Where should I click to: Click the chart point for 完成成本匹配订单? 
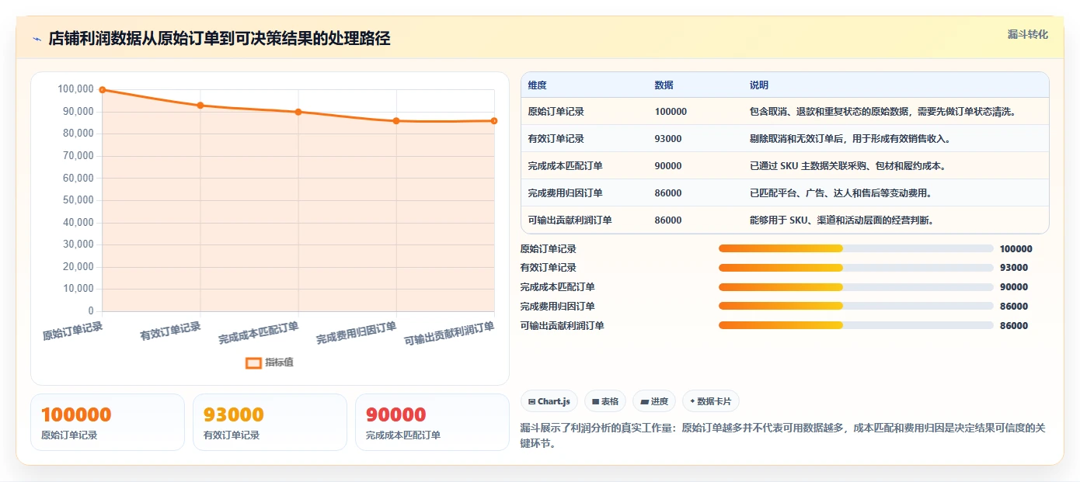(298, 112)
